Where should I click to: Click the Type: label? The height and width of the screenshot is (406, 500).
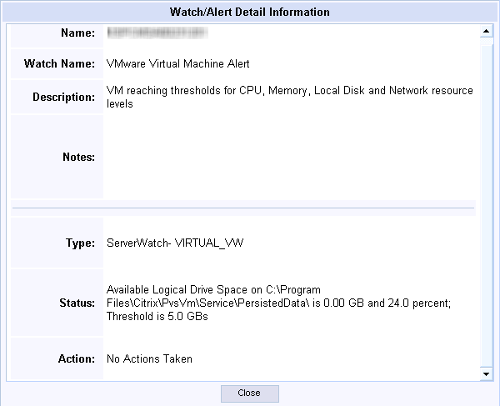click(x=80, y=243)
